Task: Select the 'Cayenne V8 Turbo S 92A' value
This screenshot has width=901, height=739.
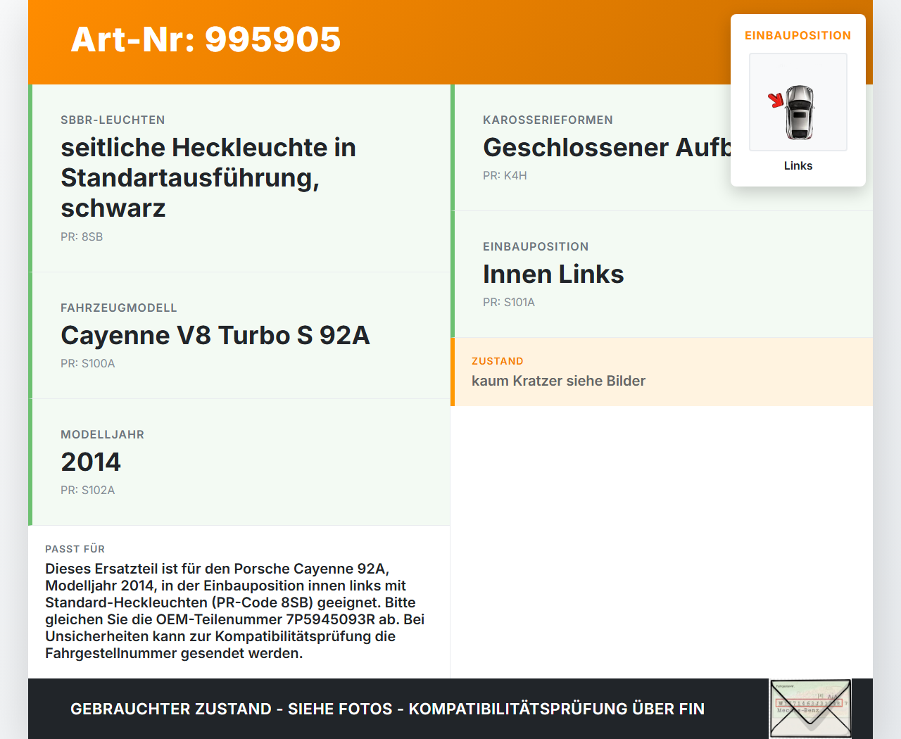Action: point(215,335)
